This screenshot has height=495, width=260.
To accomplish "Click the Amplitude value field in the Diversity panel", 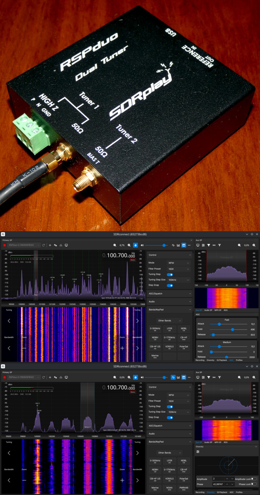I will (218, 479).
